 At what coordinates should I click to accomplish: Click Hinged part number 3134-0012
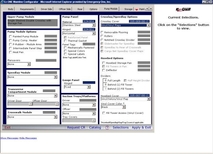89,30
